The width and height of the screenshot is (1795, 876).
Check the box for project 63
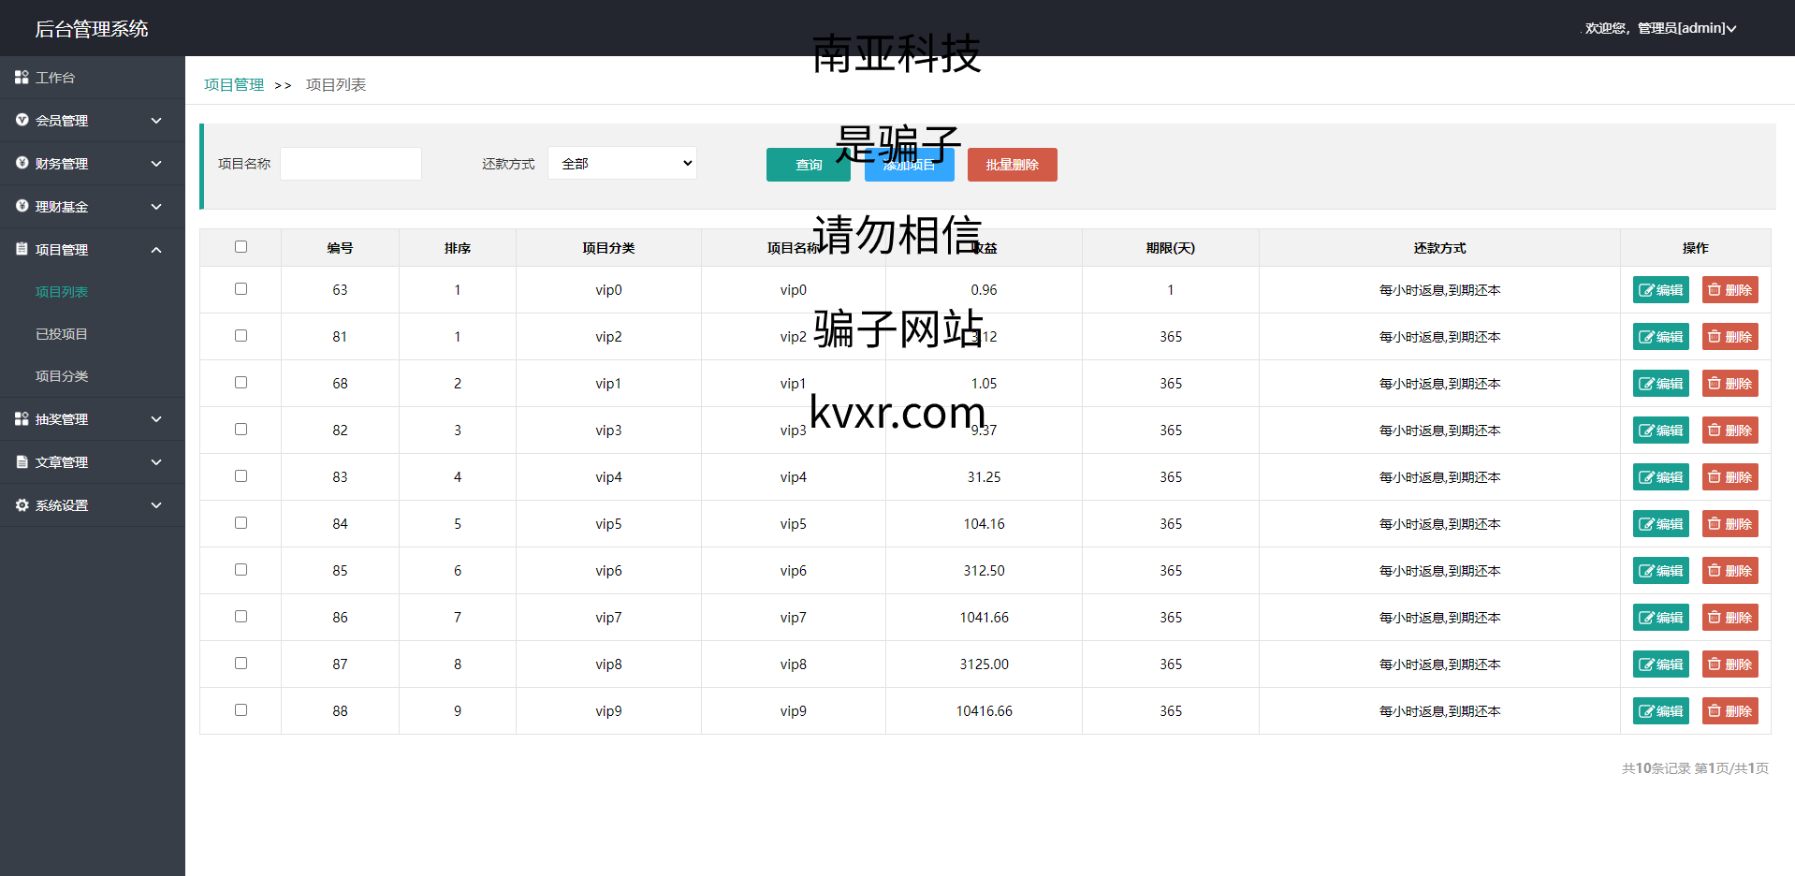pyautogui.click(x=241, y=289)
